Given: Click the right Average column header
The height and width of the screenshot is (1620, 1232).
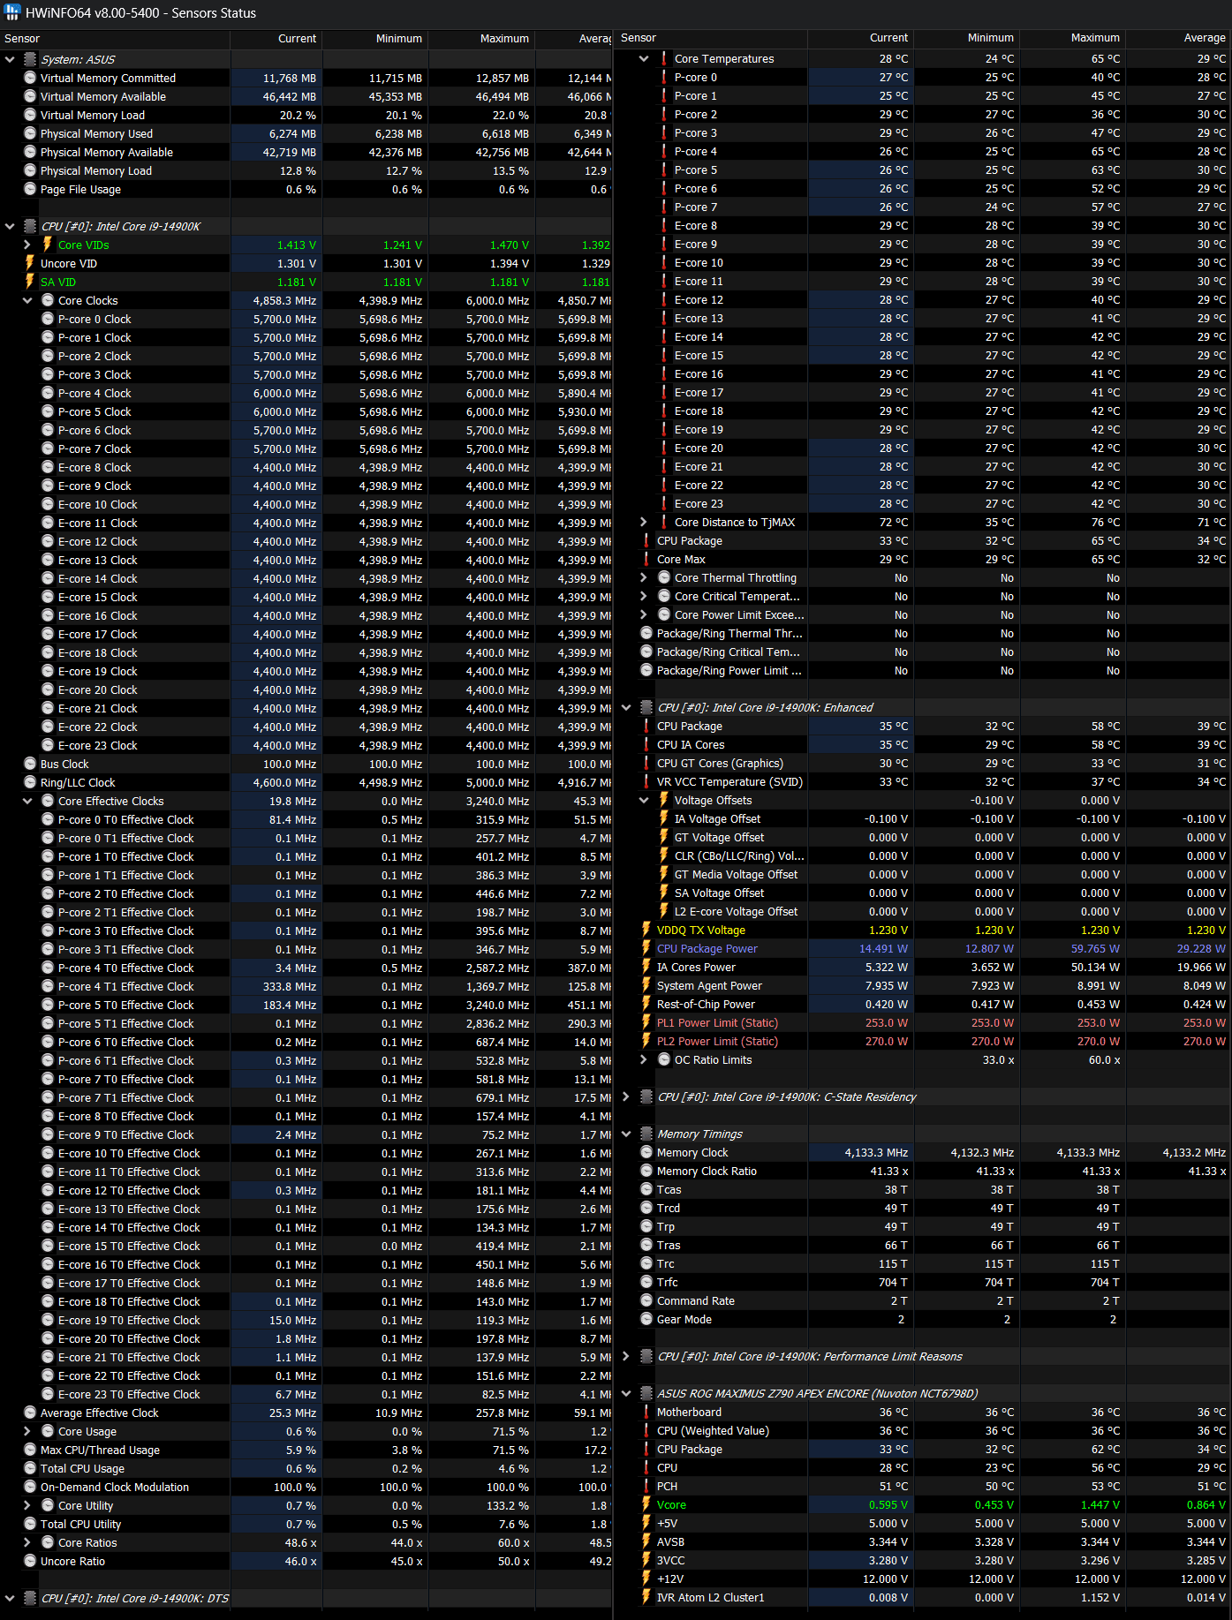Looking at the screenshot, I should pyautogui.click(x=1179, y=38).
